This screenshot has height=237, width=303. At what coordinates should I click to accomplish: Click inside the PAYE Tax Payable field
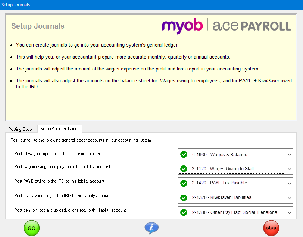(x=231, y=183)
